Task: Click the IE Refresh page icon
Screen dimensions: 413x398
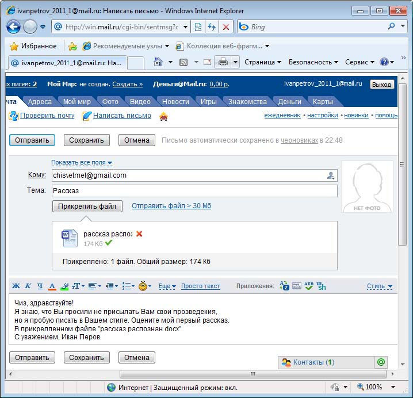Action: tap(211, 26)
